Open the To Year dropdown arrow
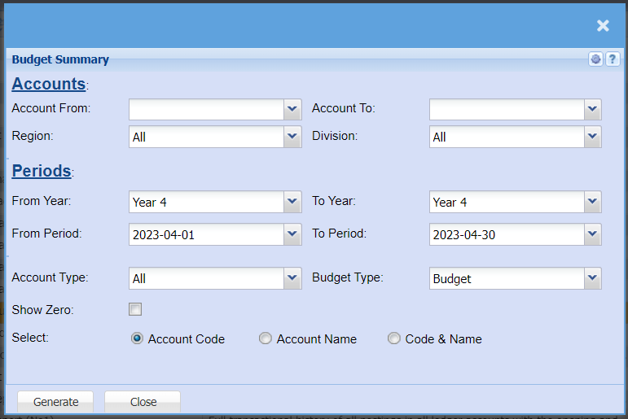 click(592, 202)
